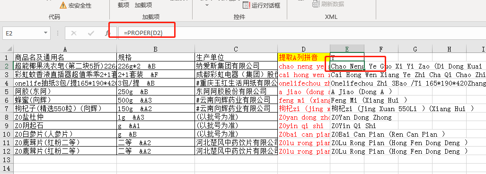486x174 pixels.
Task: Select cell 东阿阿胶股份有限公司
Action: click(x=236, y=92)
